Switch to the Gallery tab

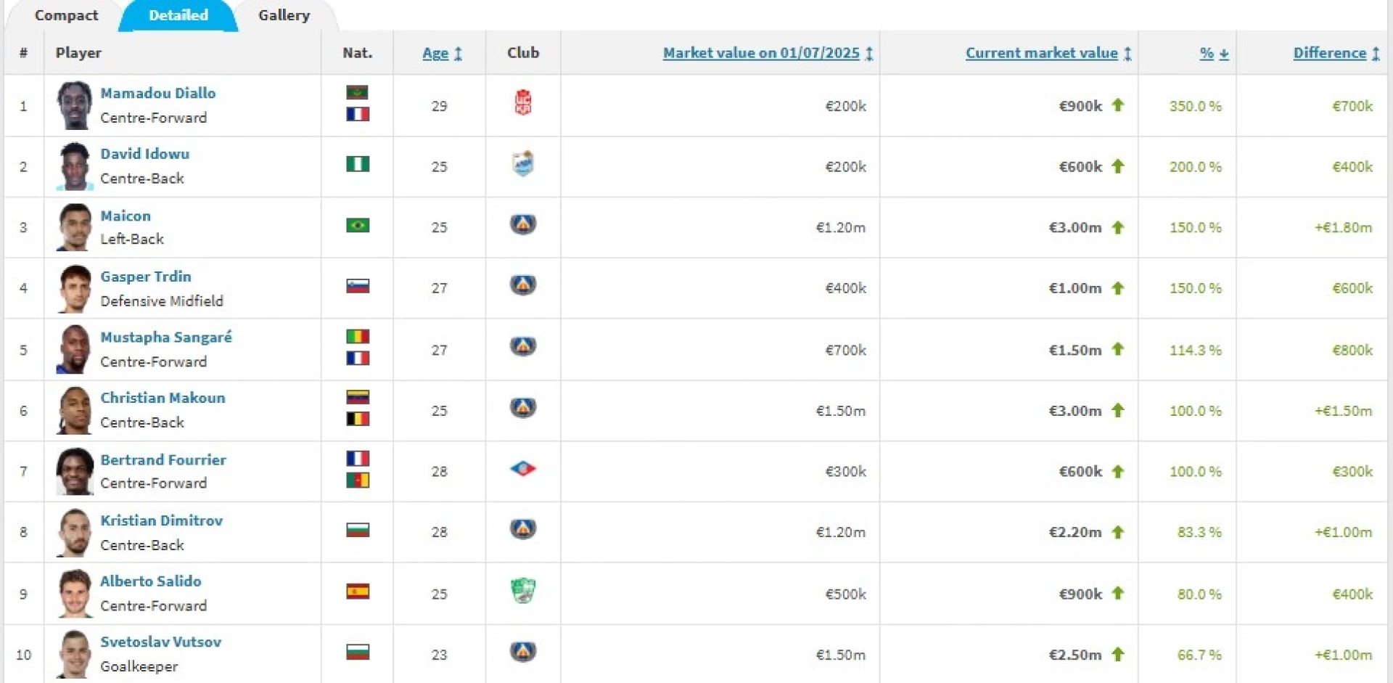pyautogui.click(x=284, y=15)
